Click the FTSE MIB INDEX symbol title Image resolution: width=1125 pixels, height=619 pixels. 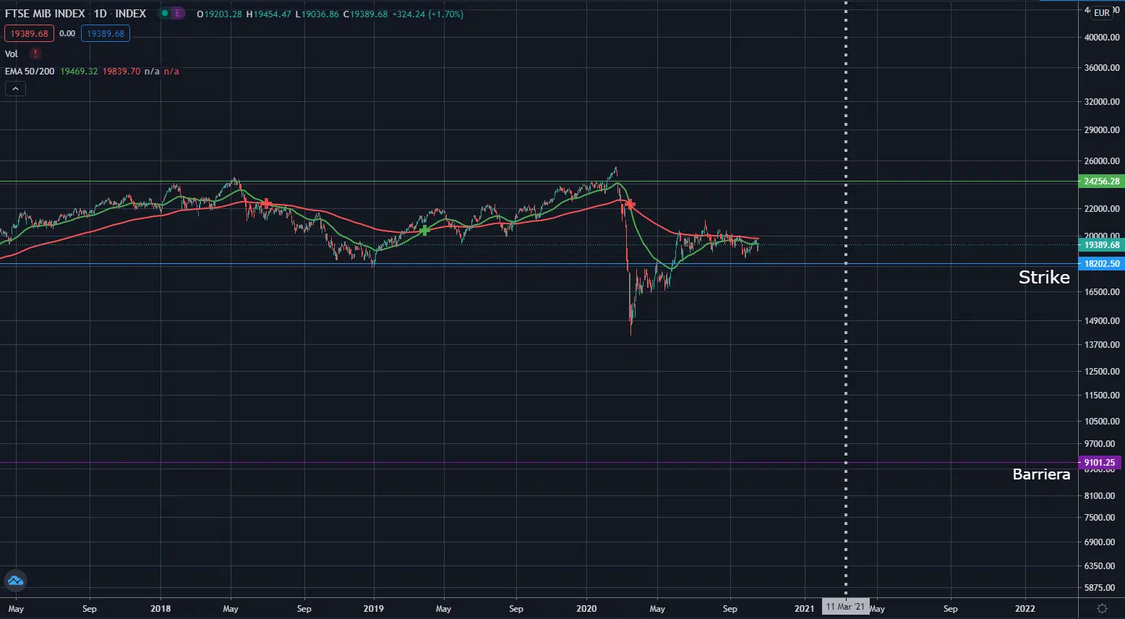click(45, 14)
